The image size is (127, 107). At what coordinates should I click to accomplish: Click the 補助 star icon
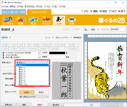(91, 11)
